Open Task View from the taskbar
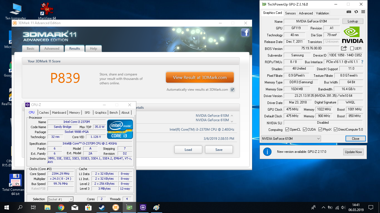This screenshot has height=213, width=380. pyautogui.click(x=33, y=207)
